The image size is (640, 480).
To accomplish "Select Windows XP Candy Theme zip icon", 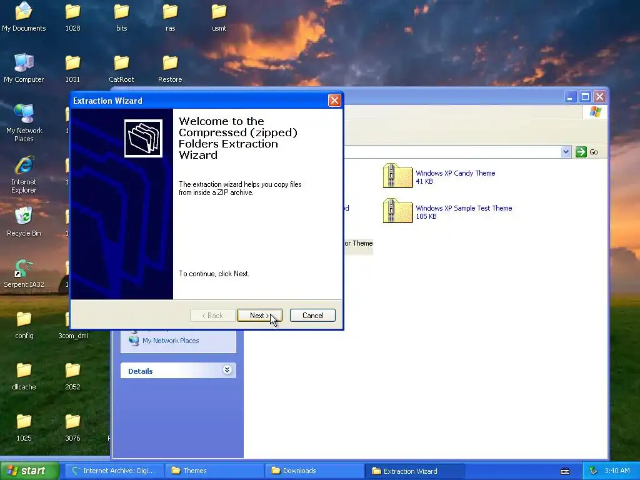I will pyautogui.click(x=397, y=176).
